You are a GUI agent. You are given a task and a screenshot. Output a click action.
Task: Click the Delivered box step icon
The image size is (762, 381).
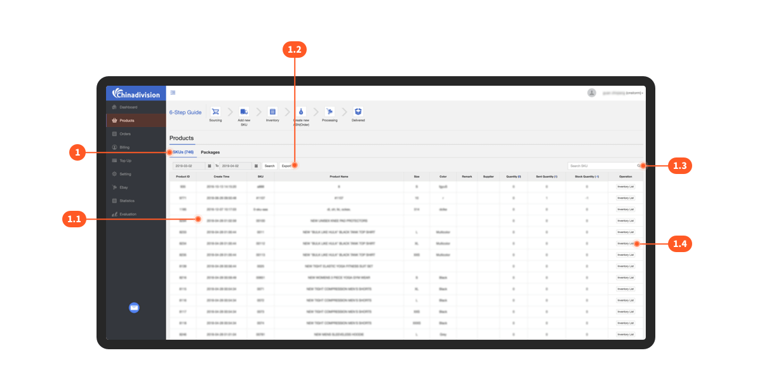[x=358, y=111]
